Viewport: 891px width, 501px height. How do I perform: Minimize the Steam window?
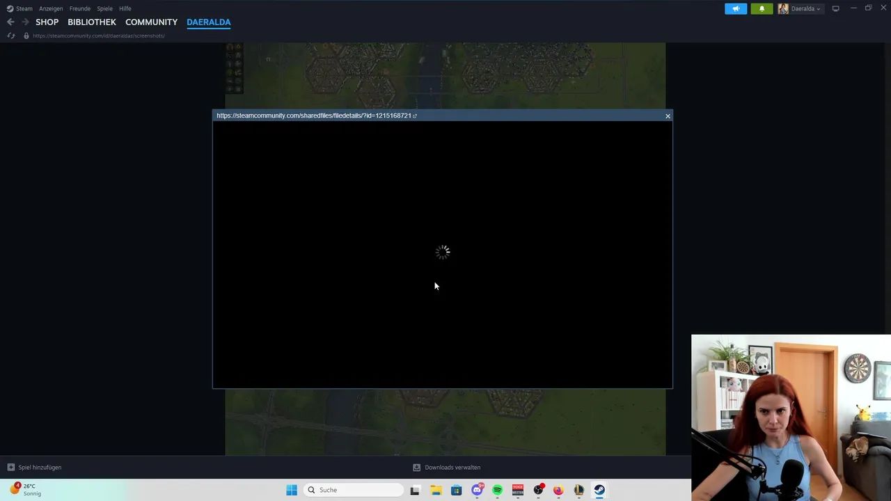pyautogui.click(x=854, y=8)
